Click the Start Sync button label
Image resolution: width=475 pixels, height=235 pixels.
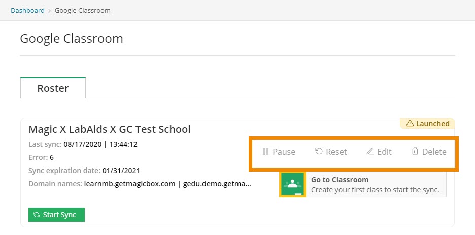coord(59,215)
